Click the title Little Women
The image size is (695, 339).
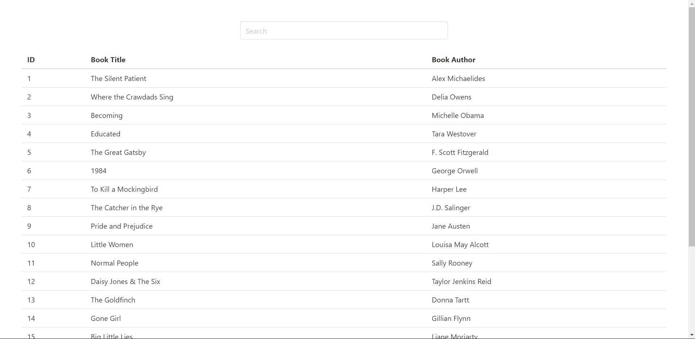tap(112, 245)
